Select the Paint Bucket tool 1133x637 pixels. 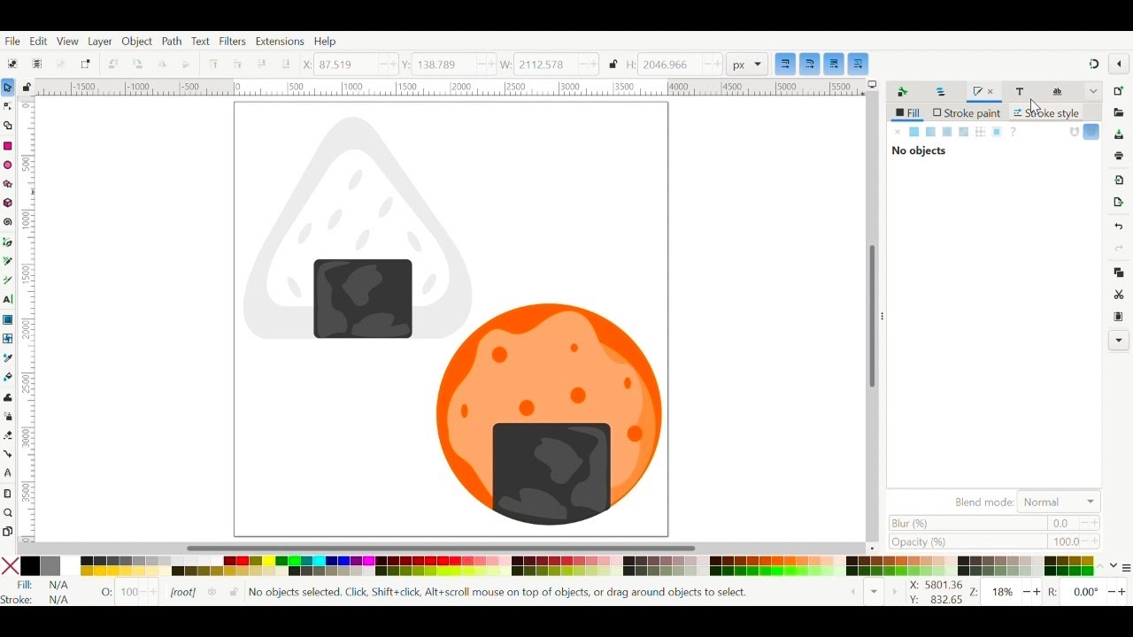point(8,378)
